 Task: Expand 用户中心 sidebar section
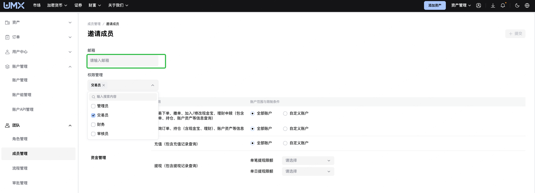(x=70, y=52)
